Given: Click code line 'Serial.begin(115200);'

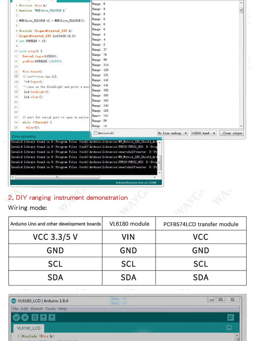Looking at the screenshot, I should [40, 56].
